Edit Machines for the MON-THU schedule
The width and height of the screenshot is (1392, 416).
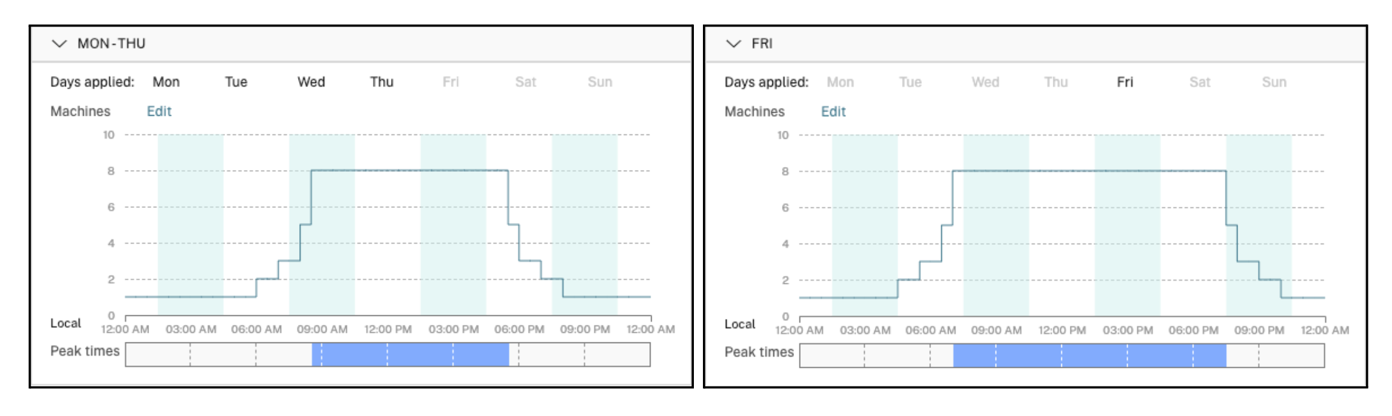[x=159, y=112]
